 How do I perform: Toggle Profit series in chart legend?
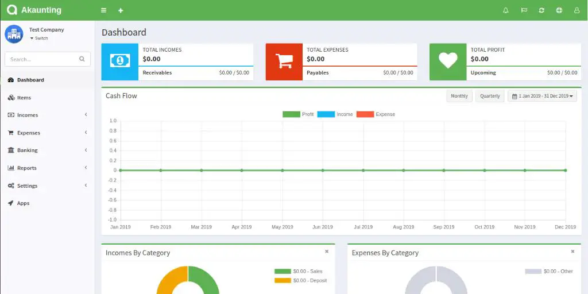(298, 114)
